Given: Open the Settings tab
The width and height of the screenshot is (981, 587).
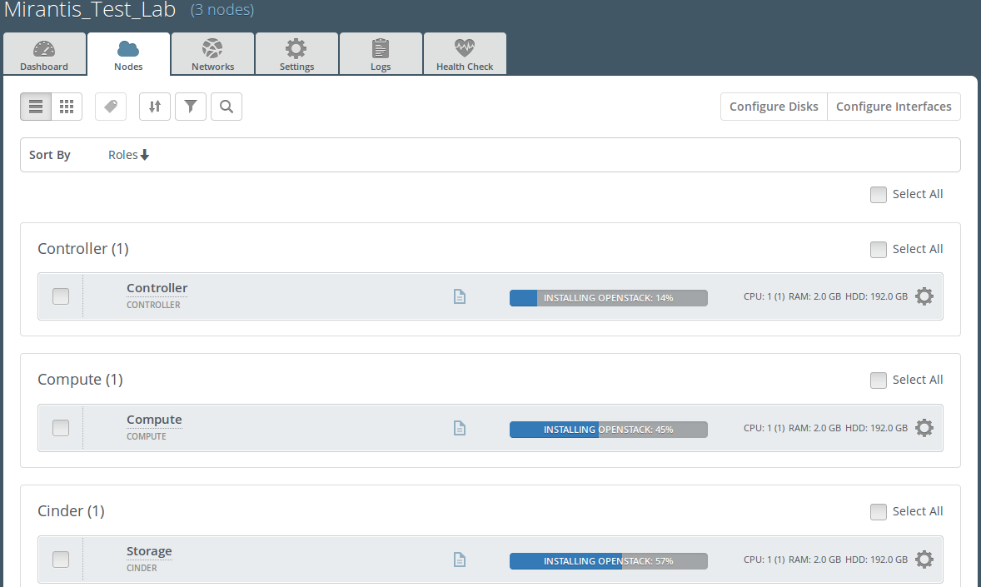Looking at the screenshot, I should [x=296, y=54].
